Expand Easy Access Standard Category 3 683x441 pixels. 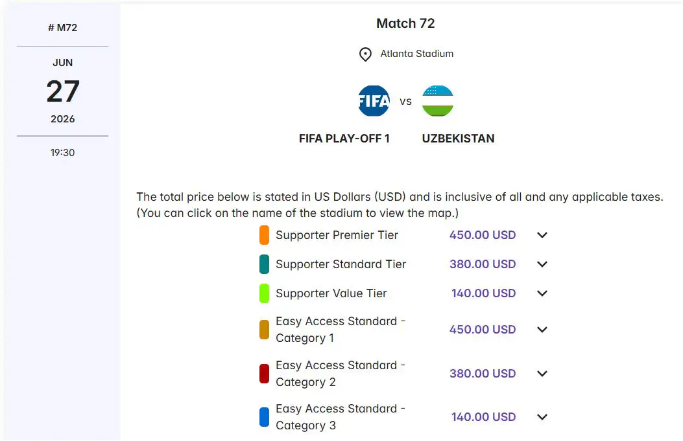542,417
